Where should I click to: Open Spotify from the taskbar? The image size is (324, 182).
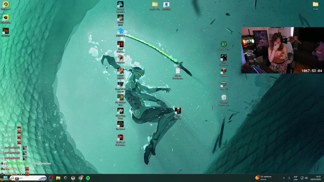tap(88, 178)
